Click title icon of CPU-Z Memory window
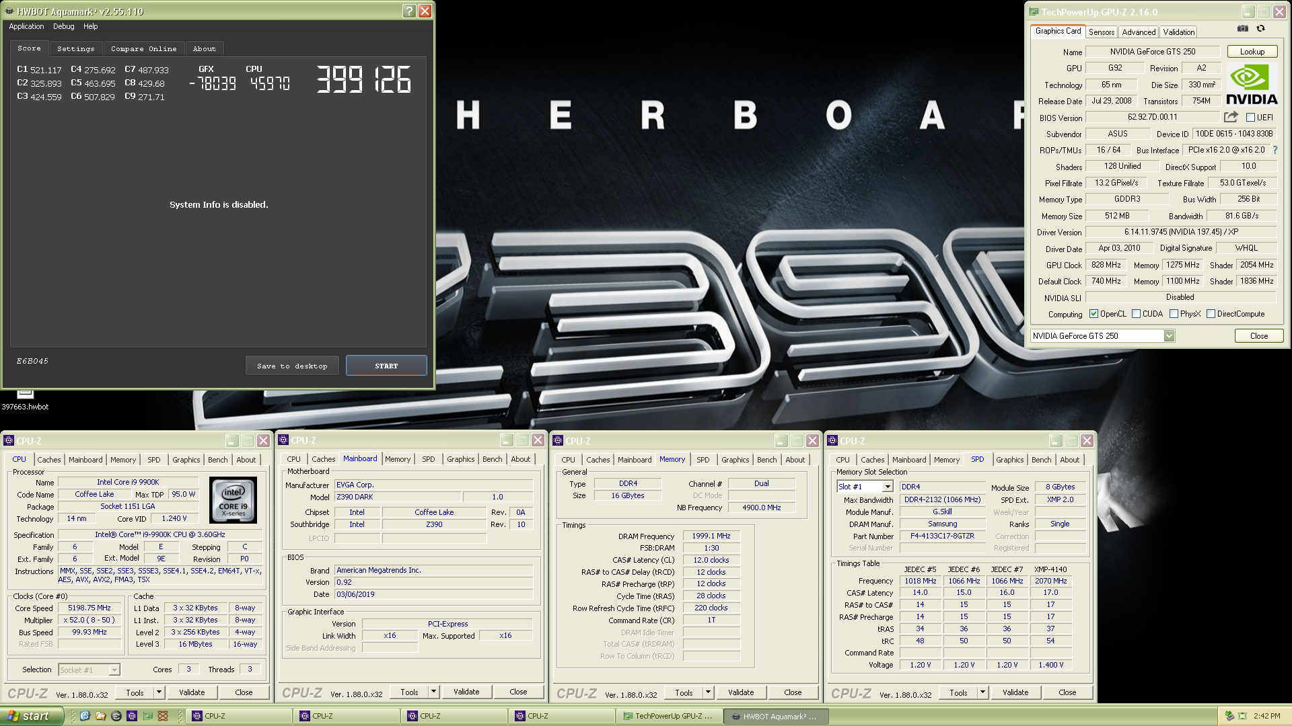 pos(558,441)
